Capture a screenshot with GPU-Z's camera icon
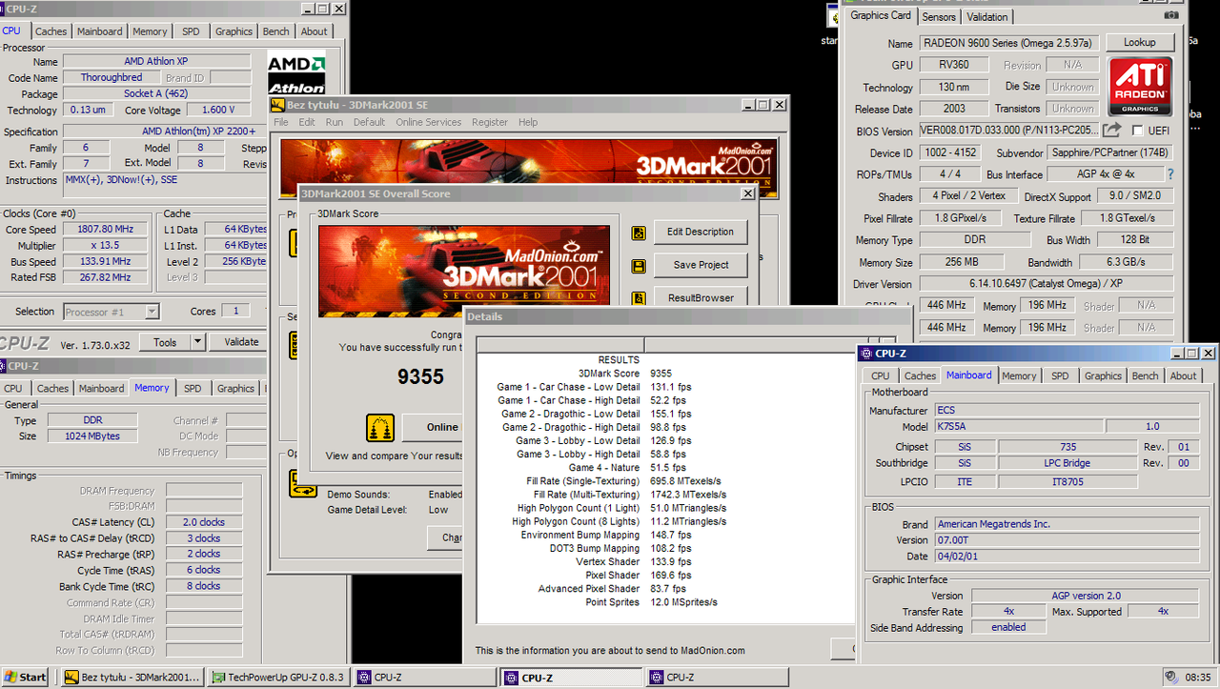The width and height of the screenshot is (1220, 689). tap(1171, 16)
